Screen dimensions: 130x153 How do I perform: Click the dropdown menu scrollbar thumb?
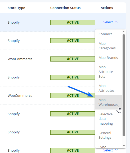124,85
